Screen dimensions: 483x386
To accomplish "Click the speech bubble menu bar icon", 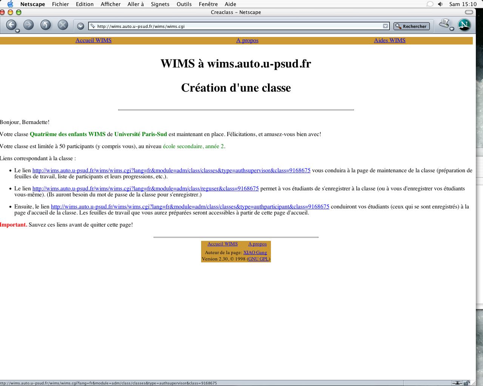I will point(430,4).
